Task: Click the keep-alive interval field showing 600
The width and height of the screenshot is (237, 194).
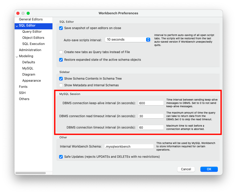Action: 151,103
